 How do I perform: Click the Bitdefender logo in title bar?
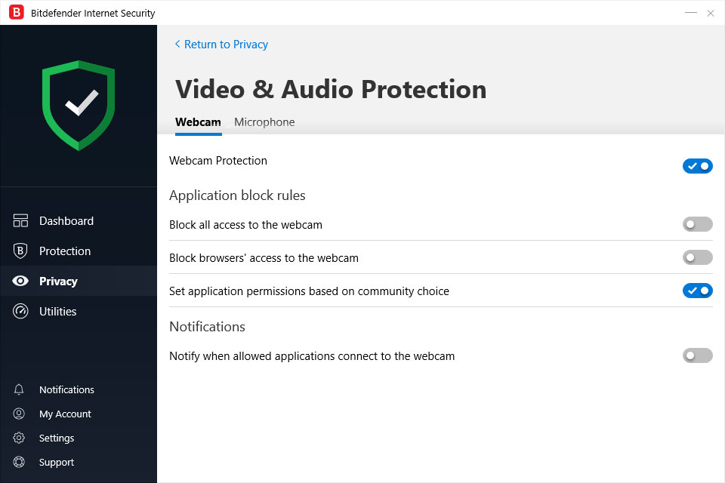[16, 13]
